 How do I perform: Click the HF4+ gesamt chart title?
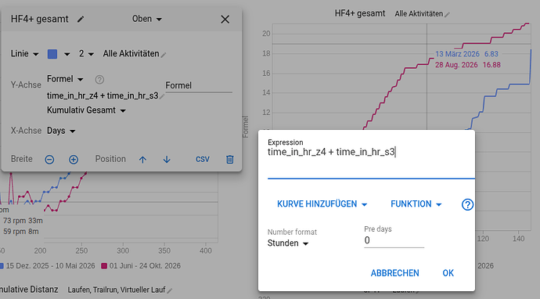[x=360, y=13]
